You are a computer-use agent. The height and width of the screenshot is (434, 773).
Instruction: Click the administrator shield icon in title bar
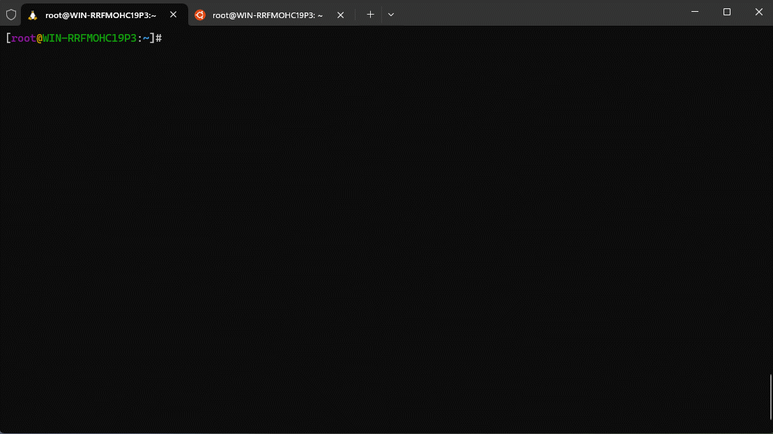pyautogui.click(x=11, y=15)
